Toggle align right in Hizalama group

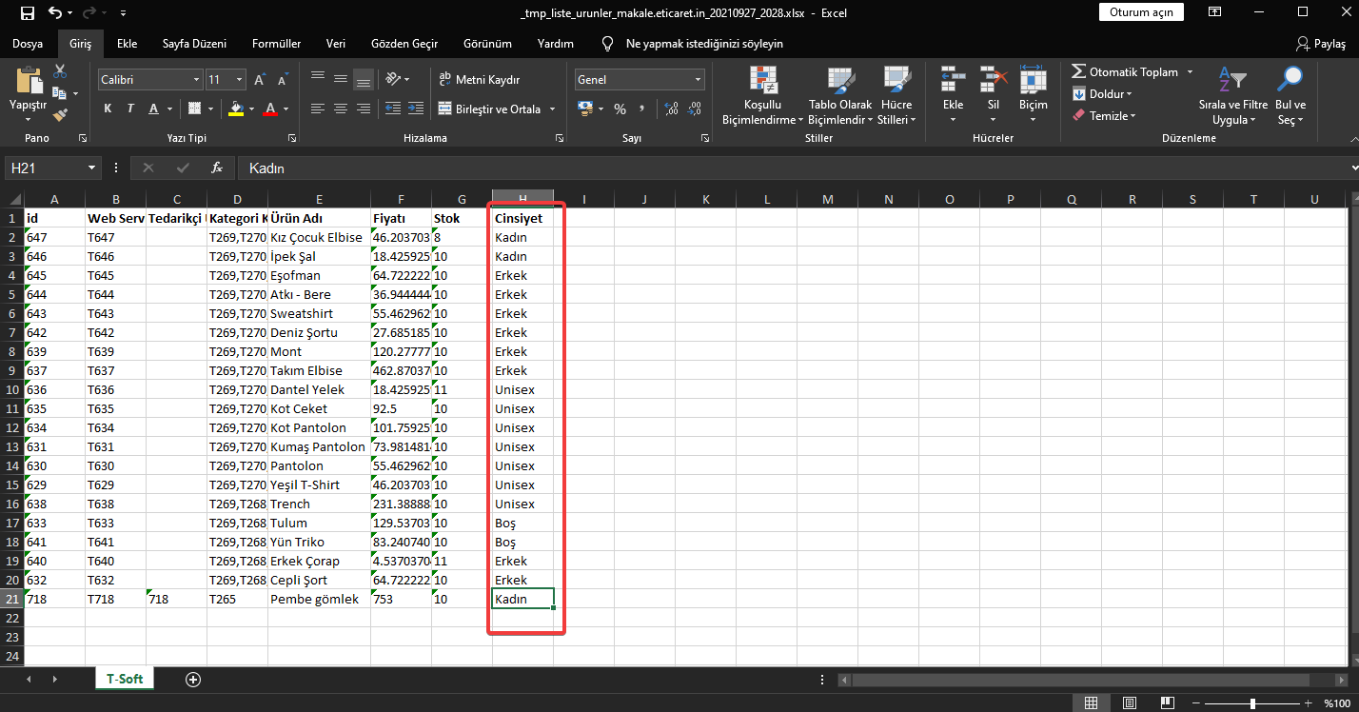[363, 109]
